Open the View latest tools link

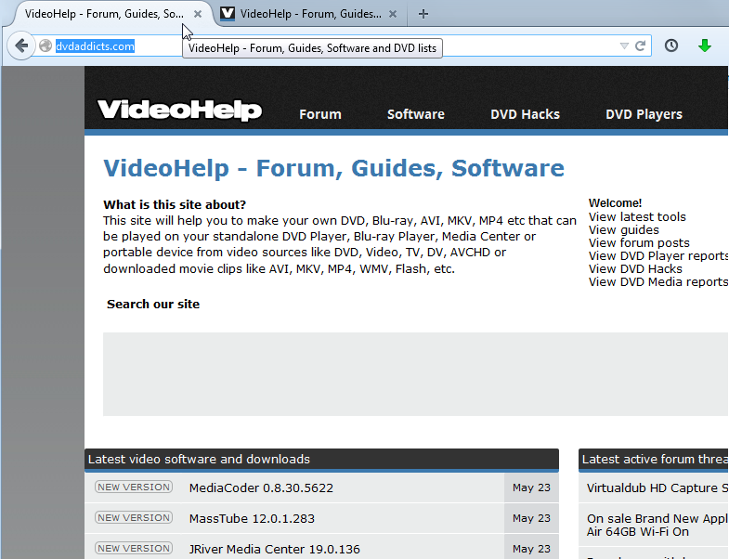637,216
